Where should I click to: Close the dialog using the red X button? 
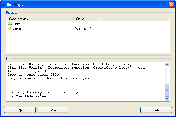click(x=171, y=5)
